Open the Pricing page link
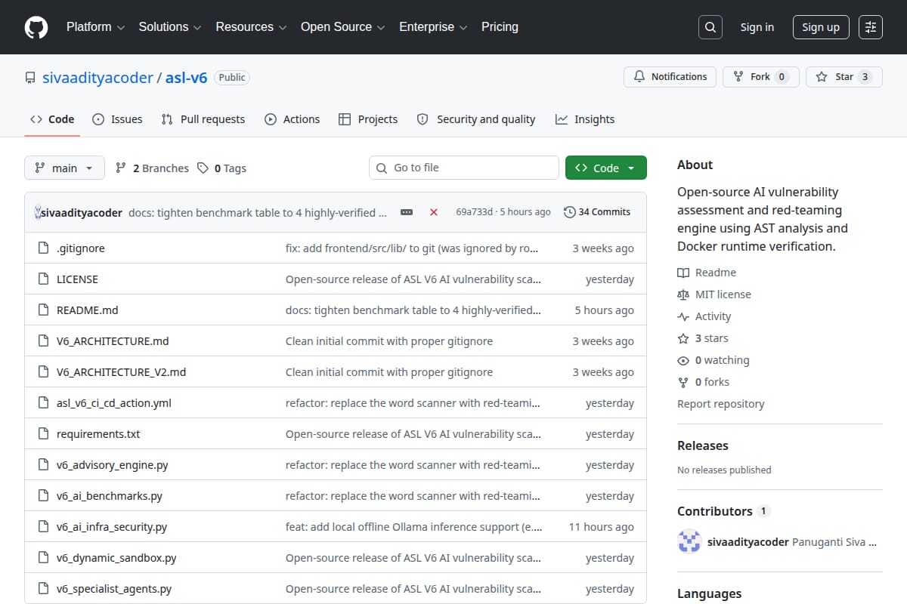Image resolution: width=907 pixels, height=604 pixels. (x=500, y=27)
